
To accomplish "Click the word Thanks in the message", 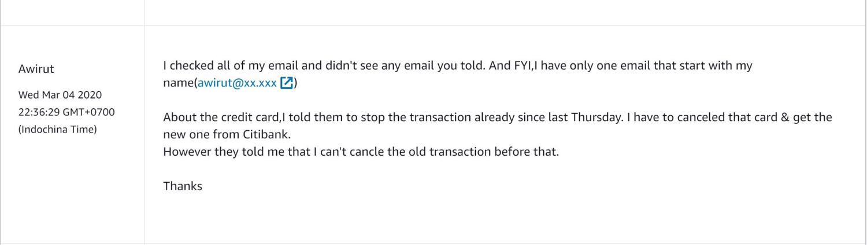I will click(183, 186).
